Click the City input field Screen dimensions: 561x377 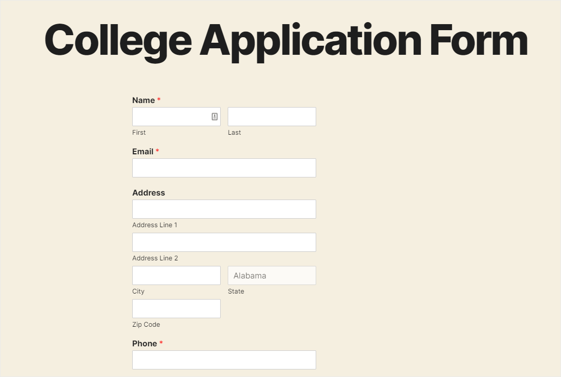(176, 275)
